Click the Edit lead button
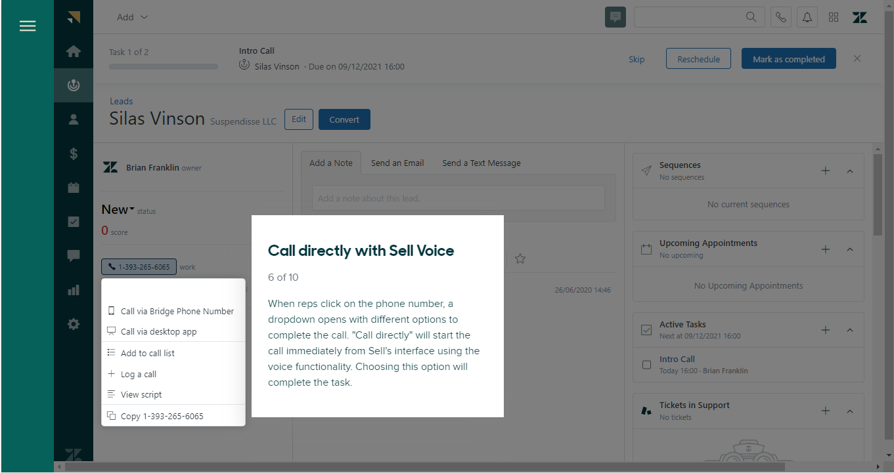 pos(299,119)
